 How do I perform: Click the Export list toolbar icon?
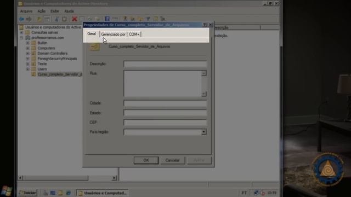(x=98, y=19)
